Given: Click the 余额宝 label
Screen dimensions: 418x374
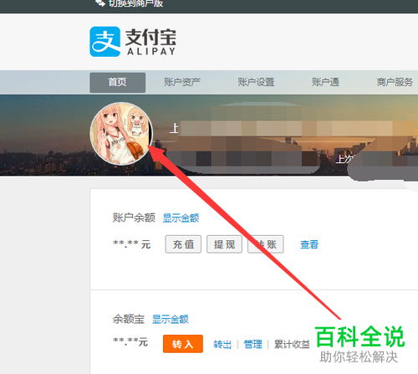Looking at the screenshot, I should coord(129,319).
